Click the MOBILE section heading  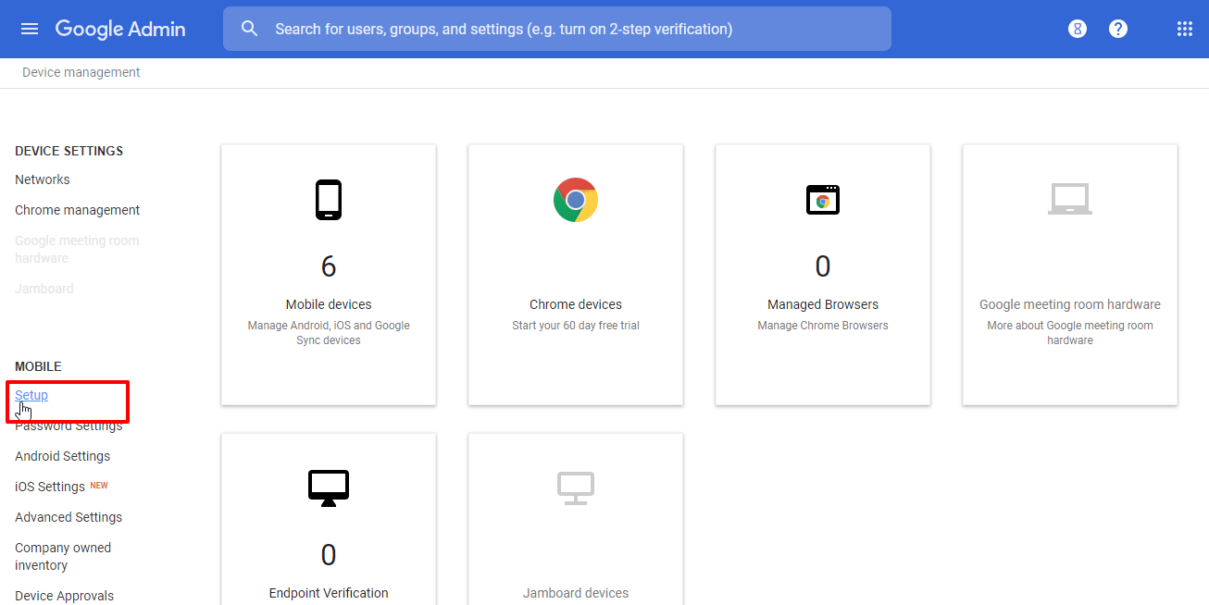(x=38, y=366)
